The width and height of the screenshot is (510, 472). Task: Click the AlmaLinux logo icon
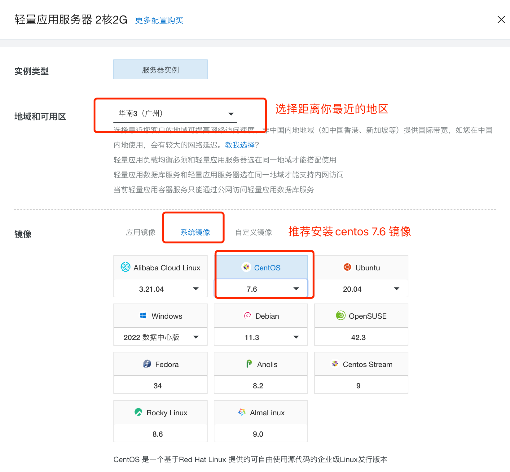(x=242, y=412)
